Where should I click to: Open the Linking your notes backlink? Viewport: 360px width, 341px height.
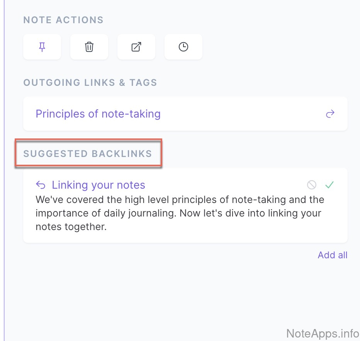click(x=98, y=185)
